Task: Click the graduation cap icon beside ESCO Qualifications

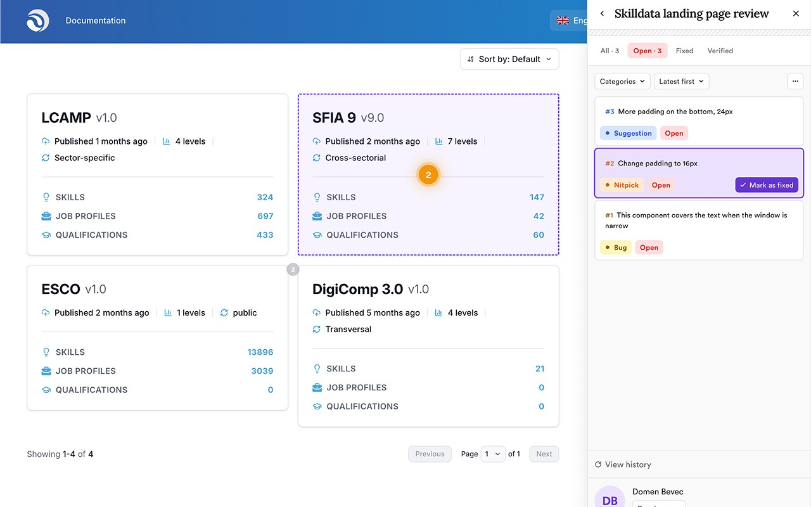Action: (46, 390)
